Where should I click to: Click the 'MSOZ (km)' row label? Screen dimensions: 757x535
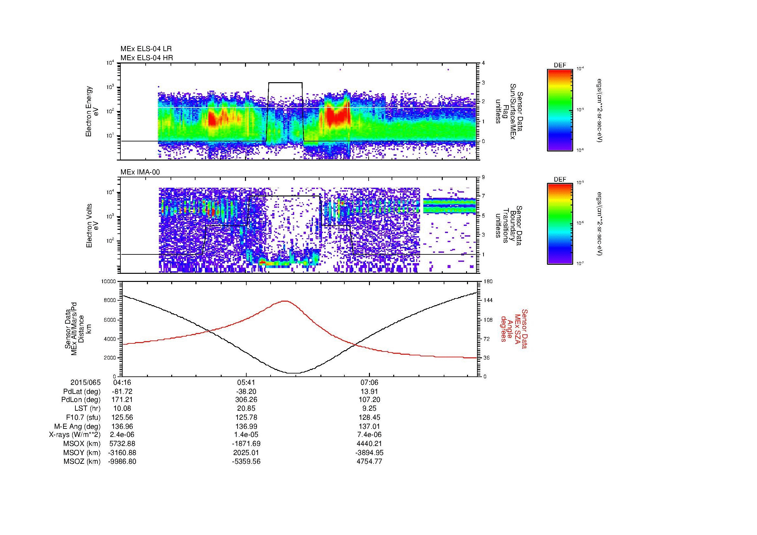[82, 462]
